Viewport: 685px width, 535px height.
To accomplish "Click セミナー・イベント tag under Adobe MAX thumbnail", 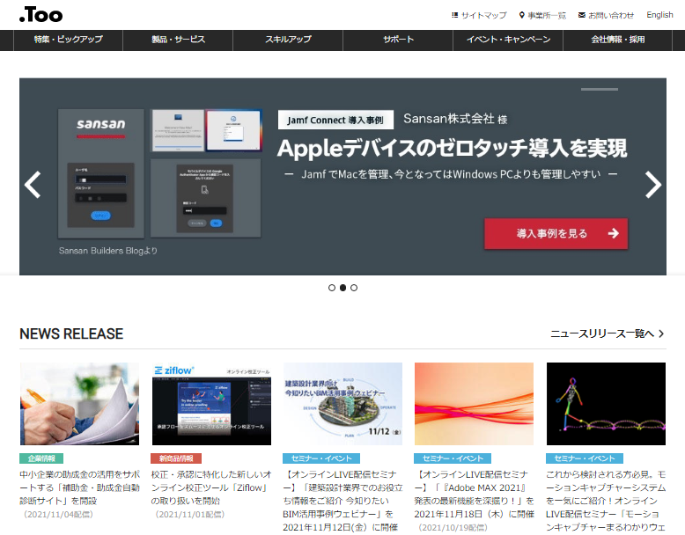I will click(x=453, y=458).
